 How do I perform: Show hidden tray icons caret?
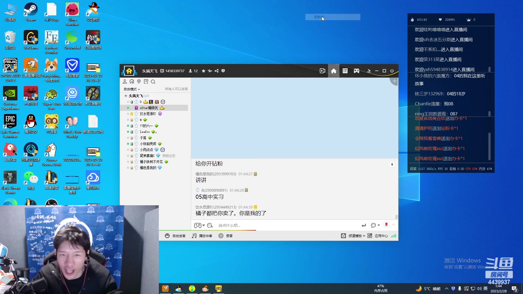coord(447,289)
